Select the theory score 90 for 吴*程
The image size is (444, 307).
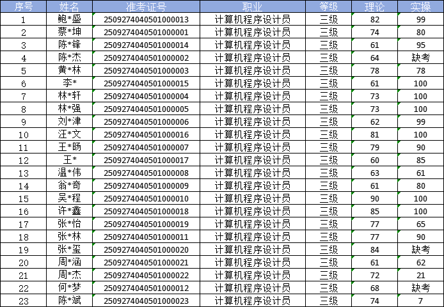point(375,198)
